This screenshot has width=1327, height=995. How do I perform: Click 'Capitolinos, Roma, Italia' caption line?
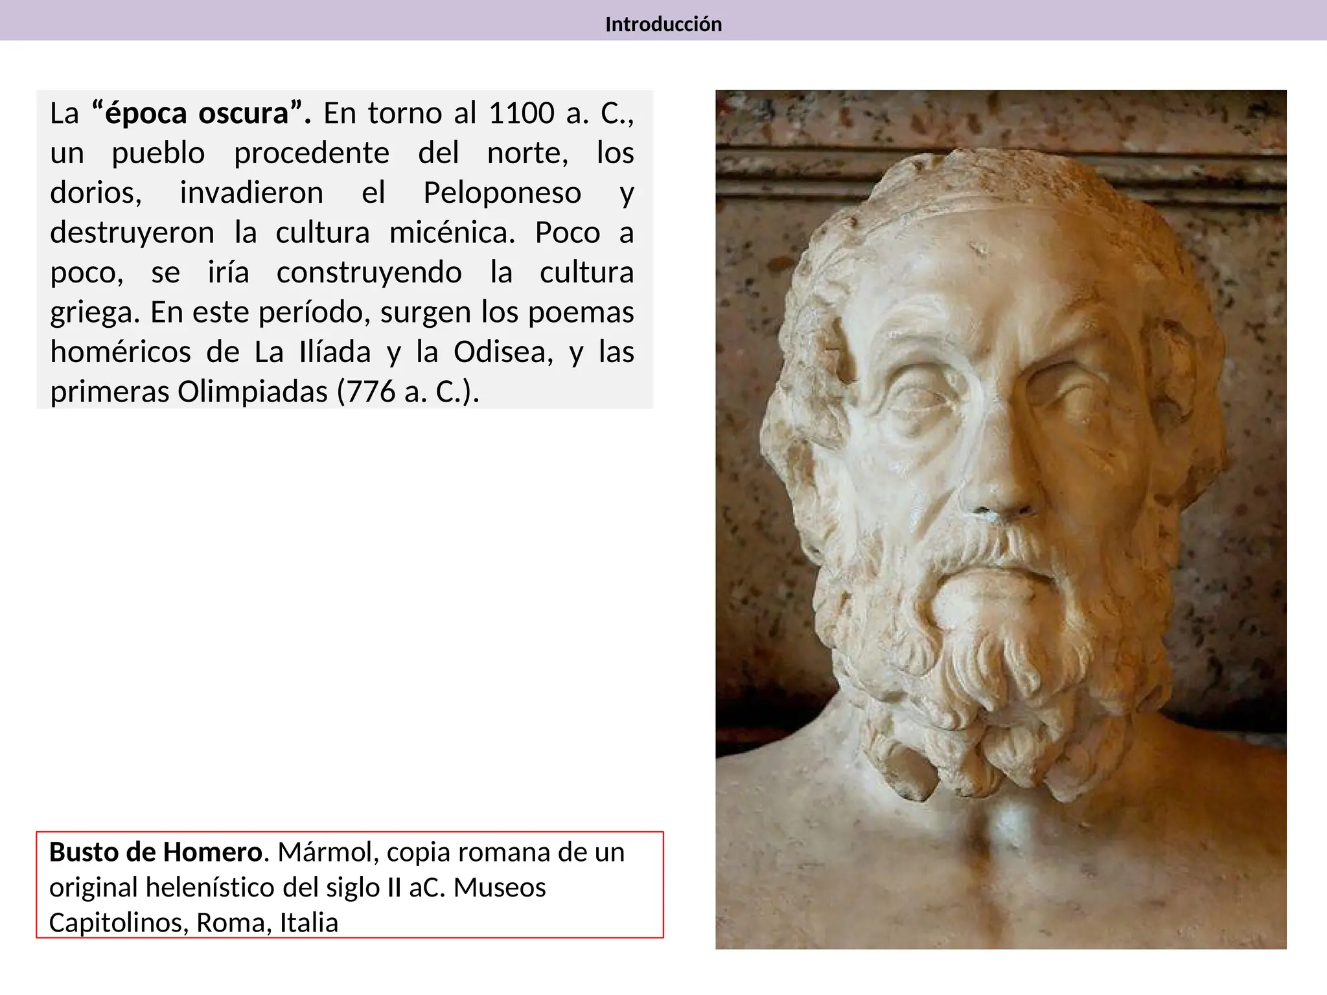click(193, 922)
